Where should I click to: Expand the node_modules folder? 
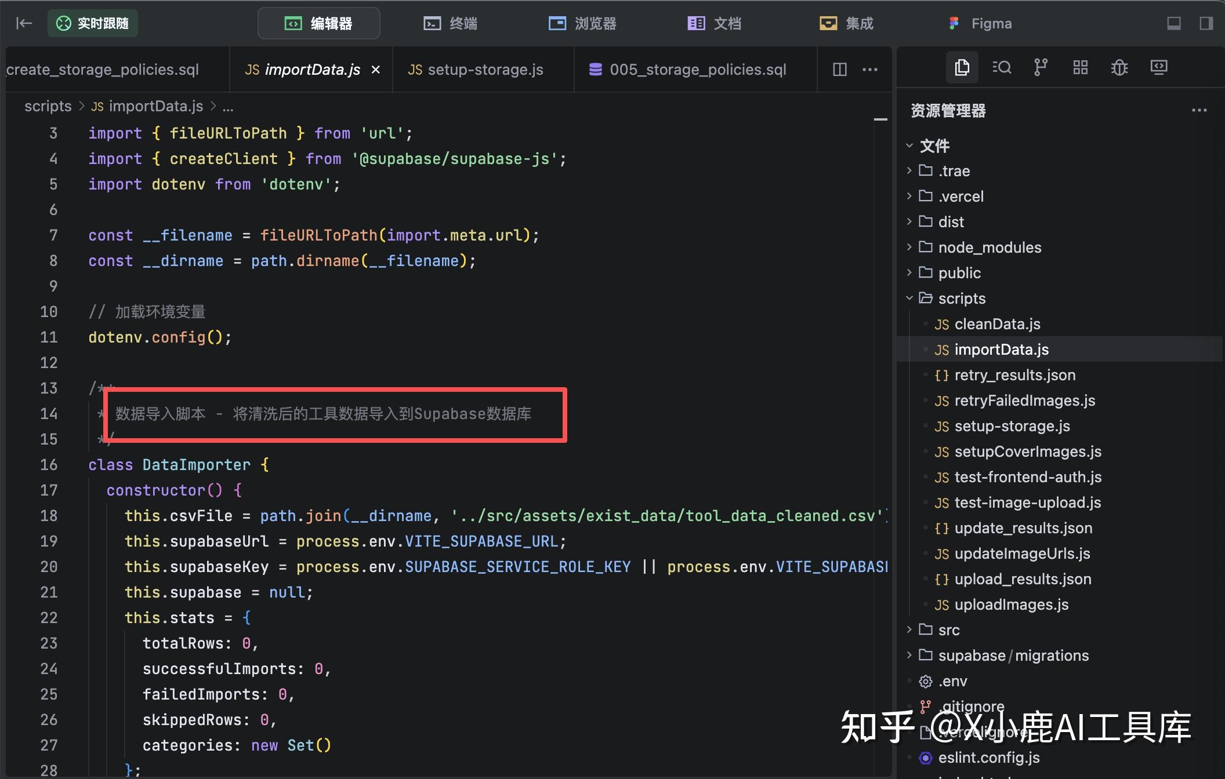tap(990, 247)
